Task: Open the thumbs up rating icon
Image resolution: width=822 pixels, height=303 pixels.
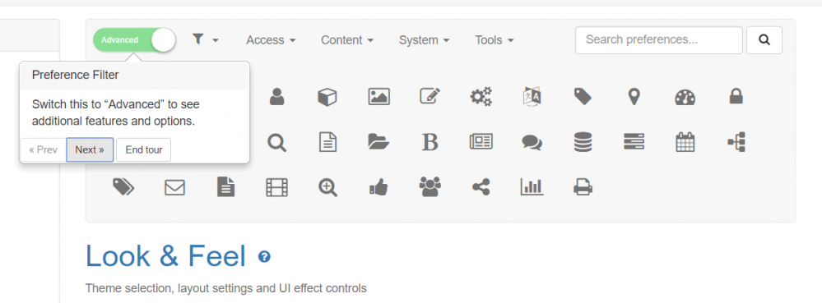Action: tap(378, 187)
